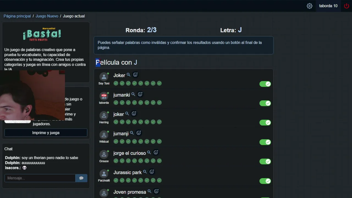Click the magnifier beside Jurassic park

(x=145, y=172)
